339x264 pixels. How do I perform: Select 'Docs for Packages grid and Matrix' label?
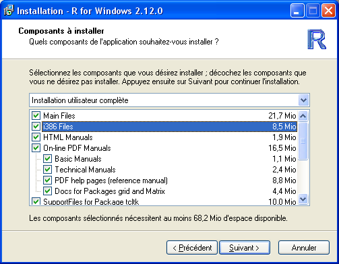110,191
